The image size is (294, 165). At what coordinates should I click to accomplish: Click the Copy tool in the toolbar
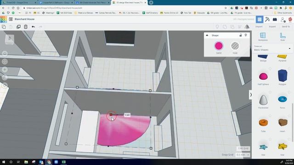pos(4,27)
